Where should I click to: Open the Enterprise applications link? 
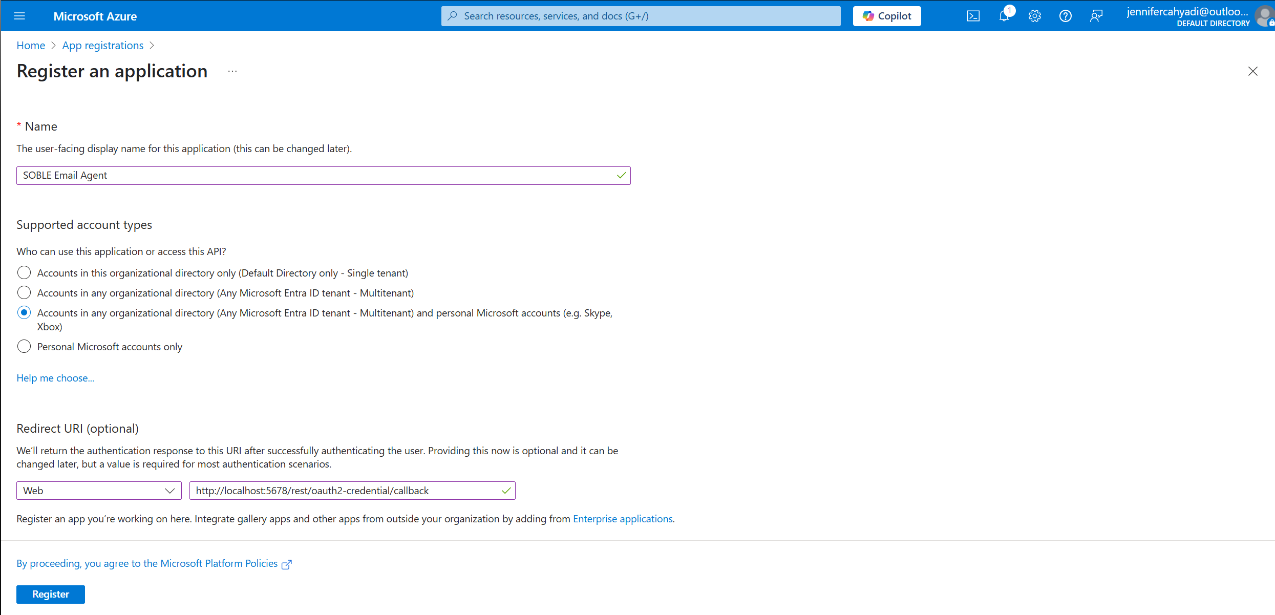623,519
